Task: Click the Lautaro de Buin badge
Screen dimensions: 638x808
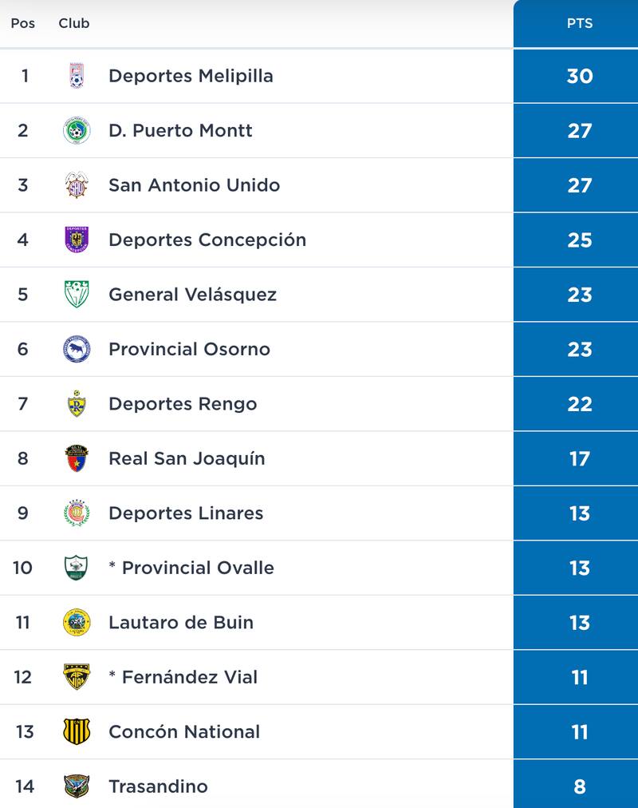Action: (x=77, y=622)
